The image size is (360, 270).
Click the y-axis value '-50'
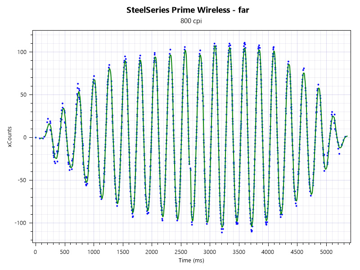22,180
